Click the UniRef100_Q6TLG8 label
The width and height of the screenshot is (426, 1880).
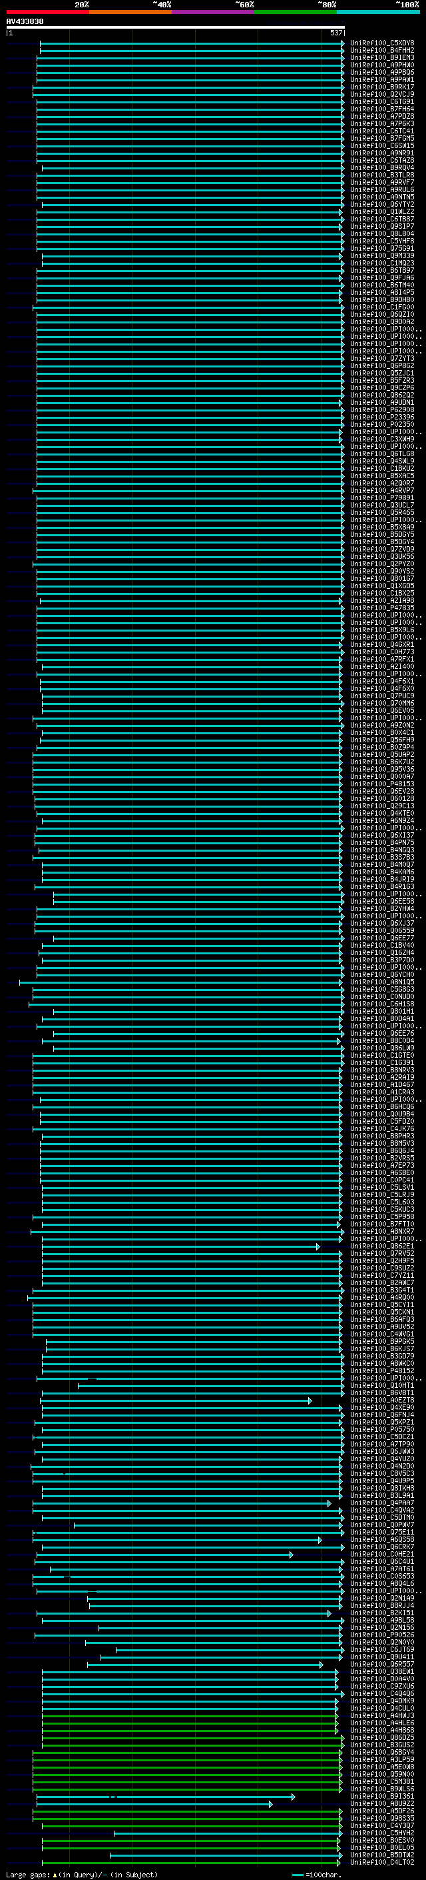[x=381, y=453]
